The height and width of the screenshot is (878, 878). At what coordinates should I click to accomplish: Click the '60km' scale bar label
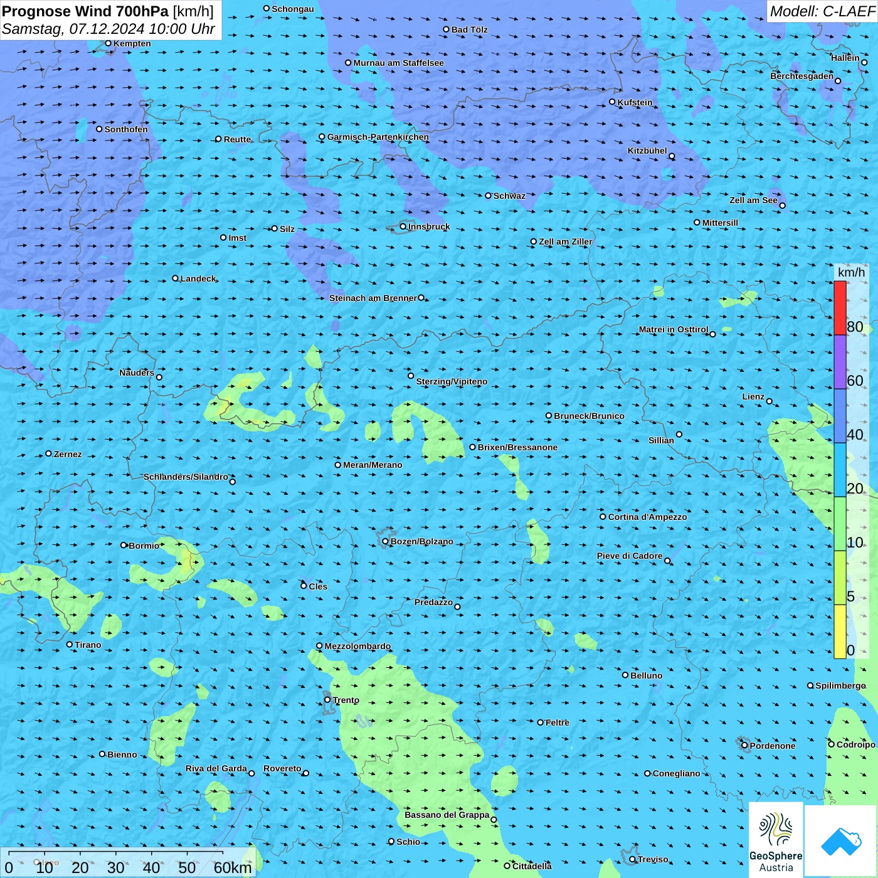(x=233, y=867)
